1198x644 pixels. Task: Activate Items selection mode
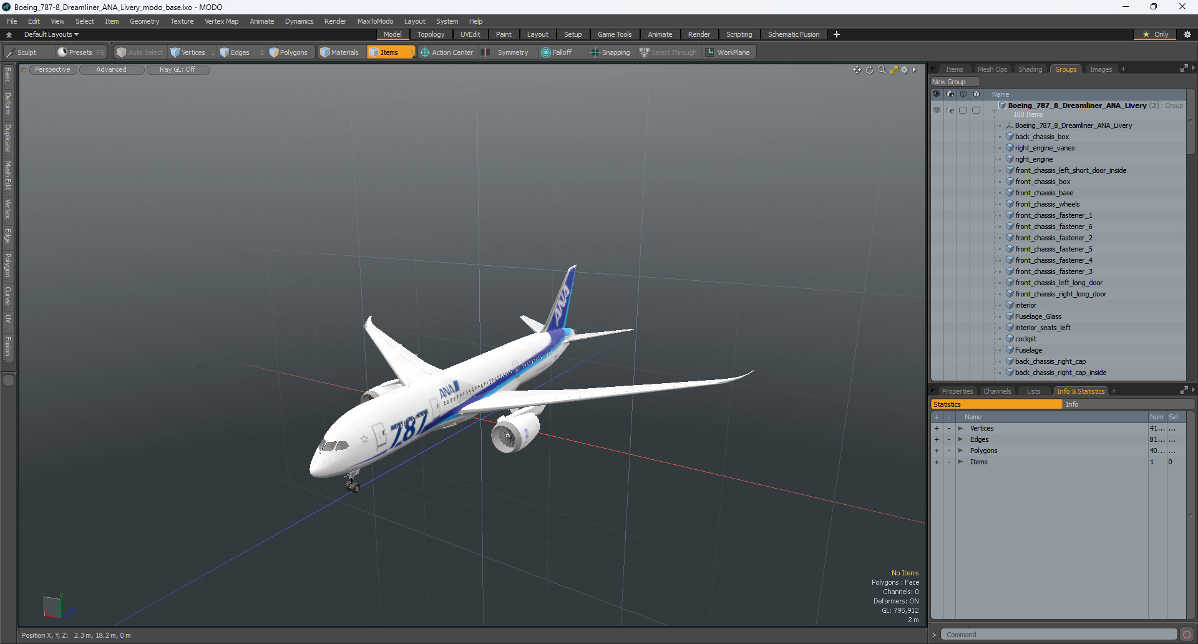point(389,52)
